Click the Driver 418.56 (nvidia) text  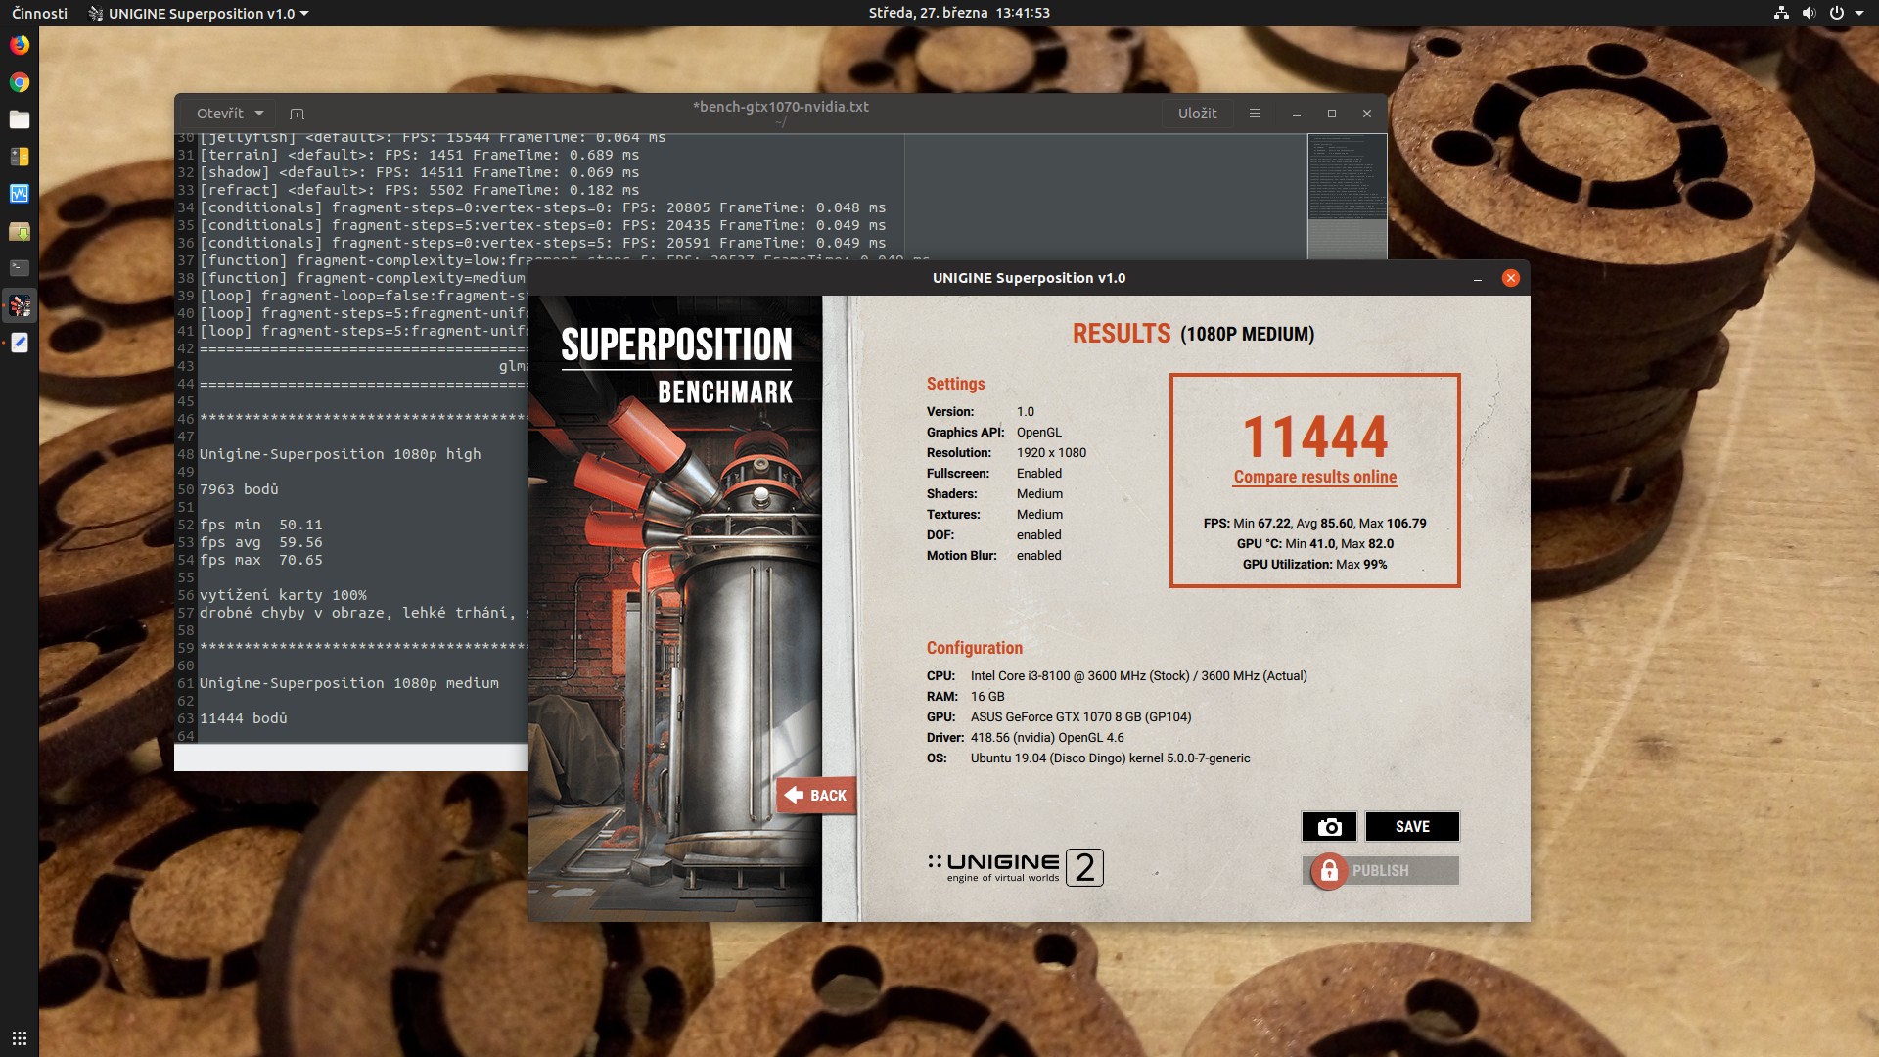1047,738
